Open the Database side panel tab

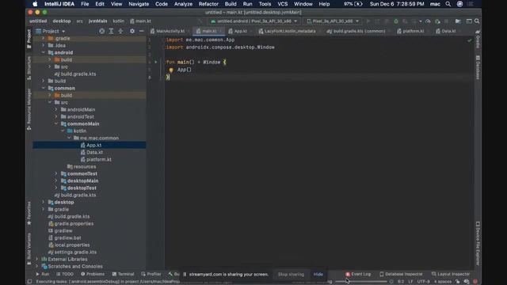click(478, 67)
